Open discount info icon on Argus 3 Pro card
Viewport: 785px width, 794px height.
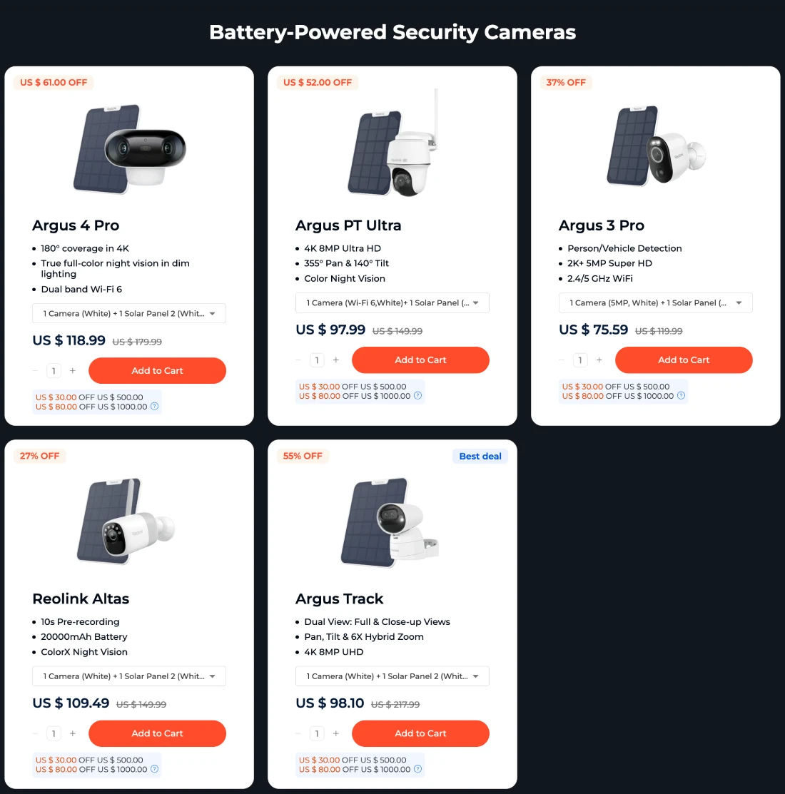[681, 396]
